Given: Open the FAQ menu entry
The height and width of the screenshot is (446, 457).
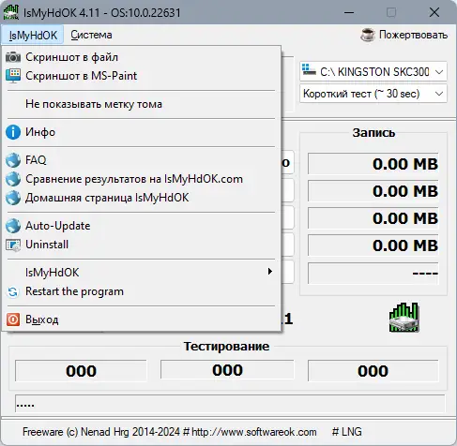Looking at the screenshot, I should coord(142,160).
